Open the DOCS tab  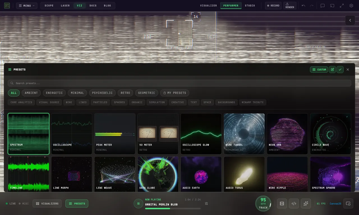click(x=93, y=6)
